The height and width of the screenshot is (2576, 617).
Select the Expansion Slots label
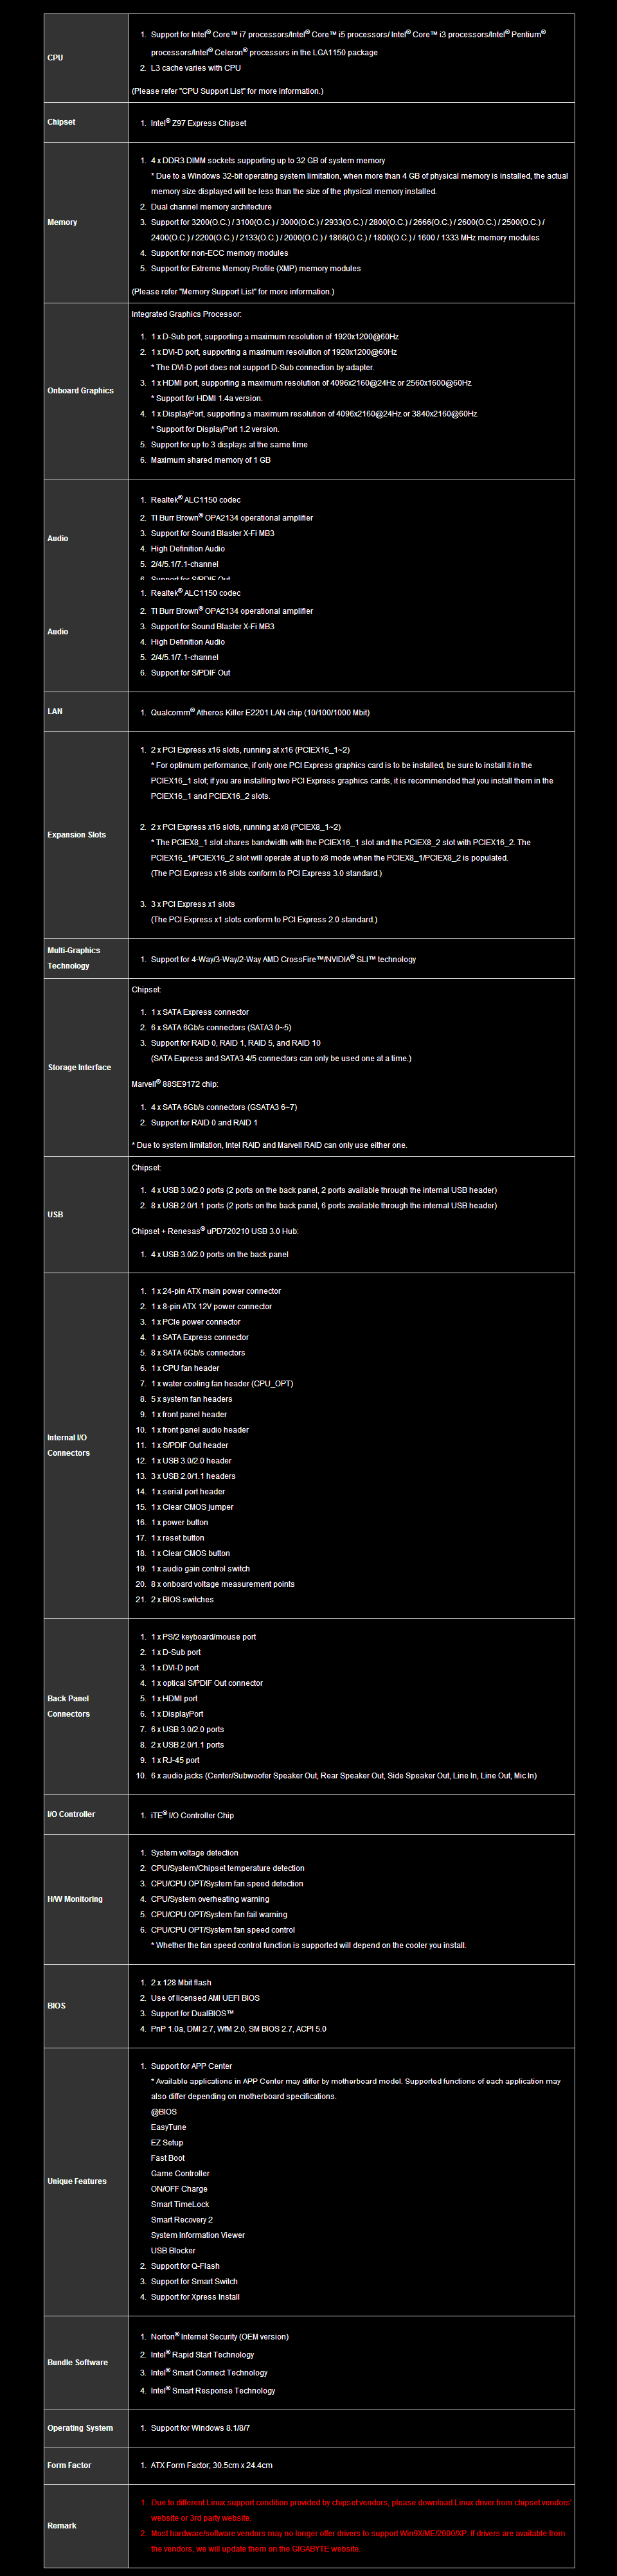[x=76, y=835]
